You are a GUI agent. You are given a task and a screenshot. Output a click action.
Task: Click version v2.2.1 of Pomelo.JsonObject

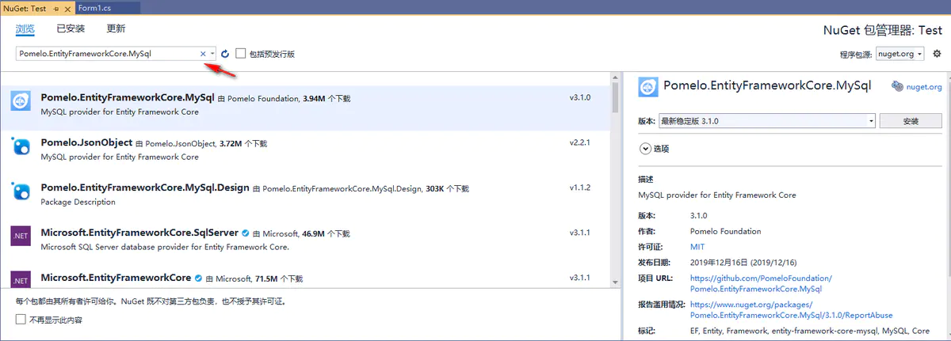click(579, 143)
